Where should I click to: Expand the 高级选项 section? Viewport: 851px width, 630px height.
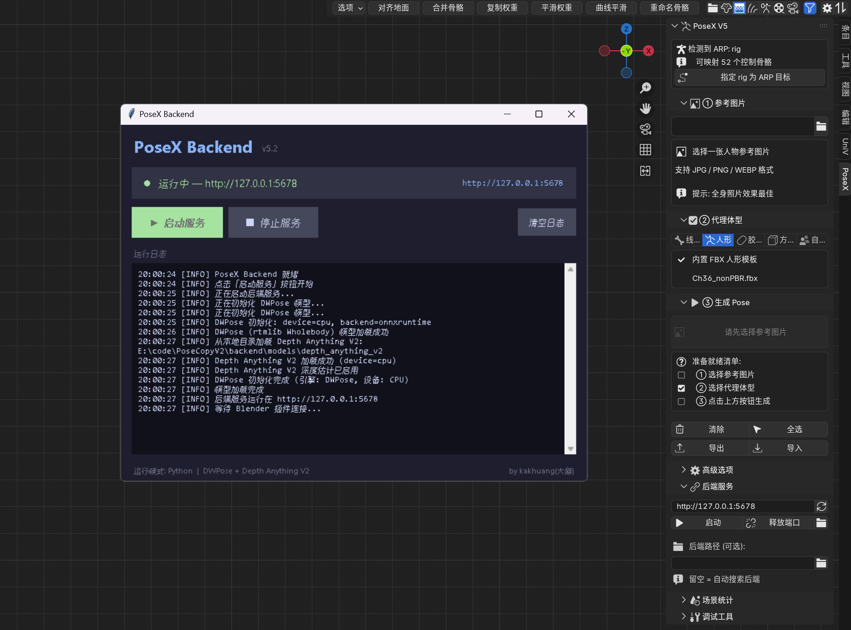pyautogui.click(x=684, y=470)
